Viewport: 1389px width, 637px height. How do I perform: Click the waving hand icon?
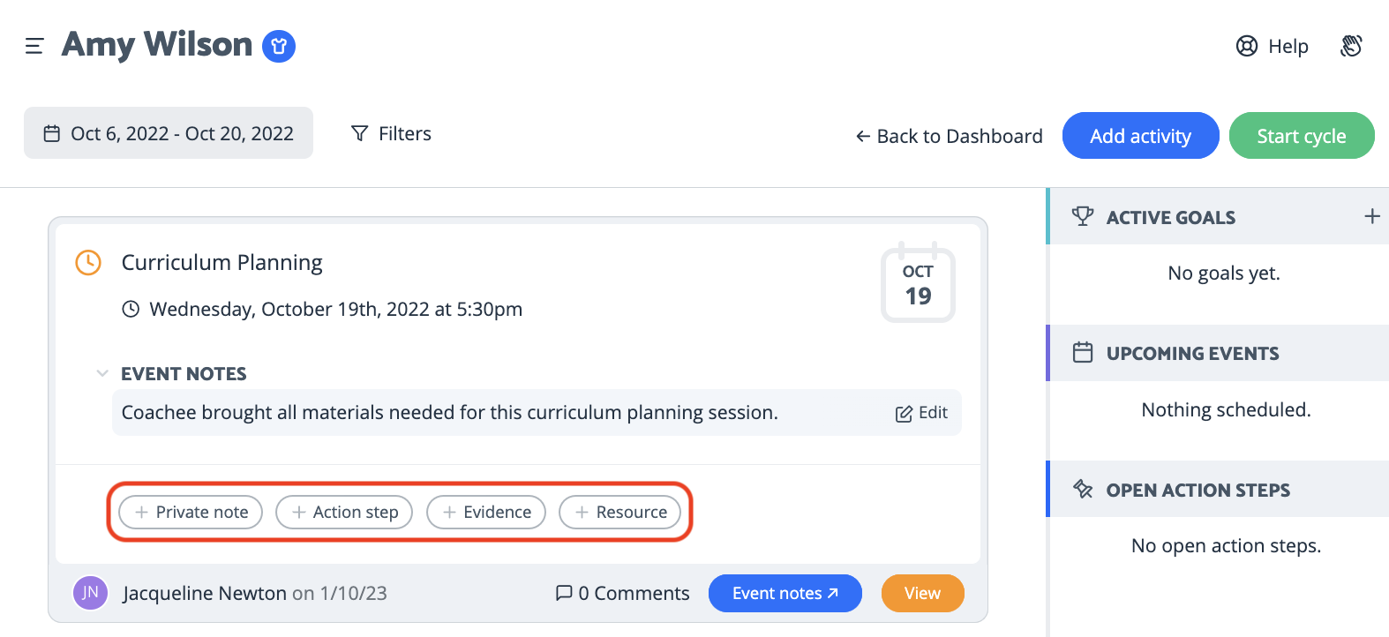coord(1351,46)
